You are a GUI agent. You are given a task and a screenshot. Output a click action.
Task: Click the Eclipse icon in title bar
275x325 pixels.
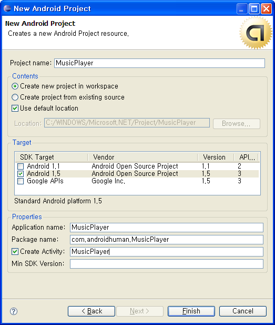coord(7,8)
